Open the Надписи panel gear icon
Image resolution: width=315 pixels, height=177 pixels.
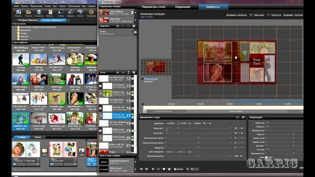click(134, 26)
